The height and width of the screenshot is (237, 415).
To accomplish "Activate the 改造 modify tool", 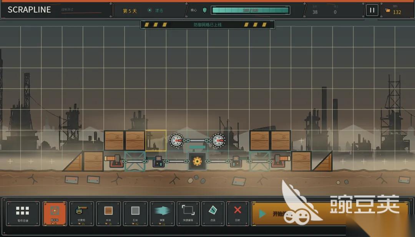I will [x=213, y=214].
